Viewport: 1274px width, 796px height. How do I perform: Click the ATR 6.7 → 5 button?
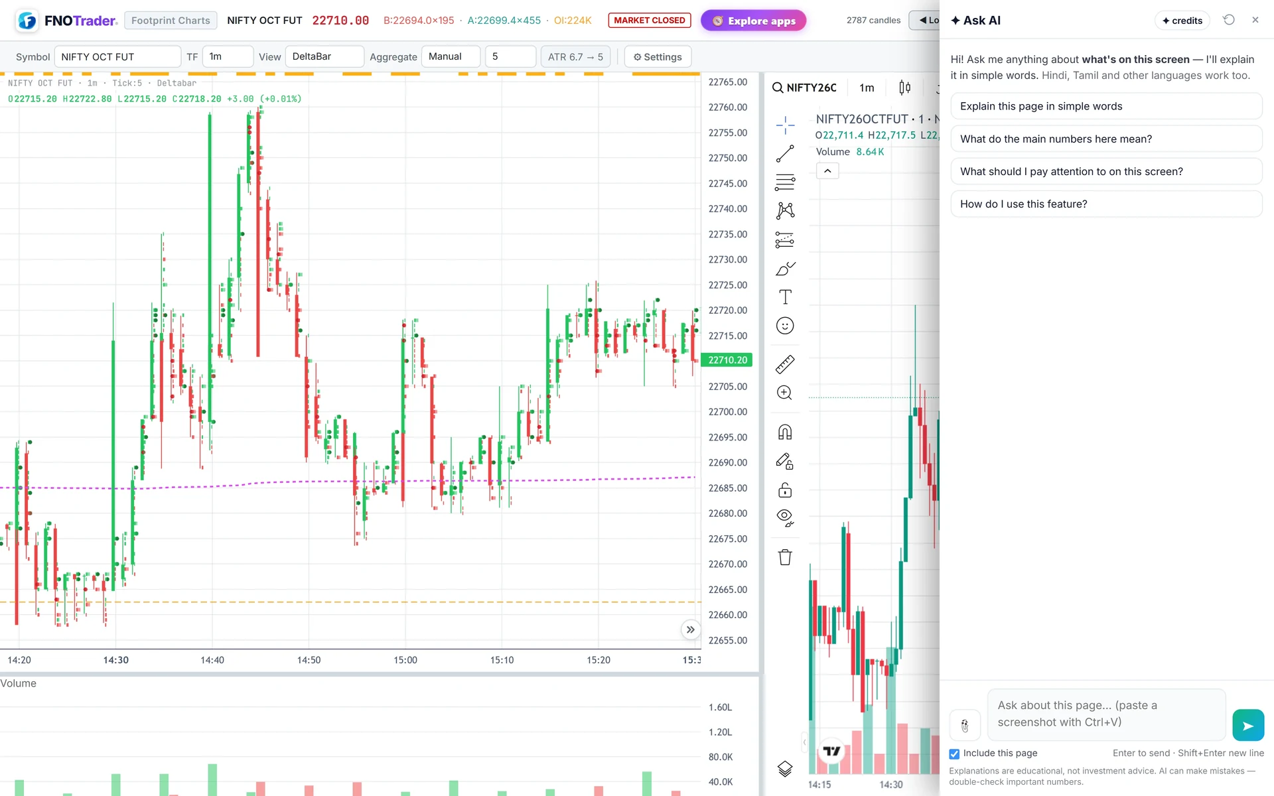(575, 57)
